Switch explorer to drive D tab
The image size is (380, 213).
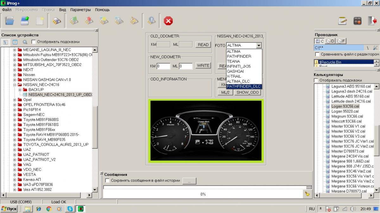coord(330,41)
